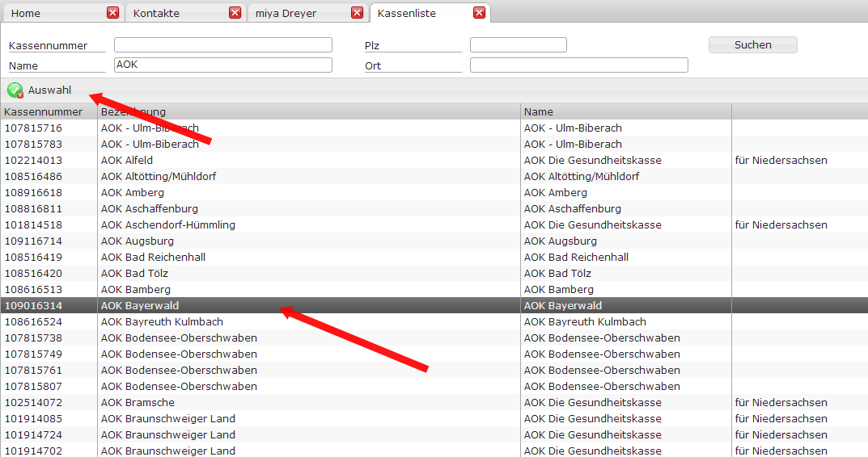Select AOK Bad Tölz in Bezeichnung column
Image resolution: width=868 pixels, height=457 pixels.
coord(134,273)
